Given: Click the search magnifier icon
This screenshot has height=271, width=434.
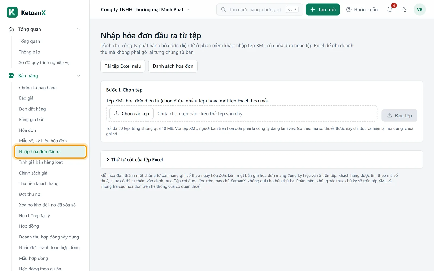Looking at the screenshot, I should [x=223, y=9].
